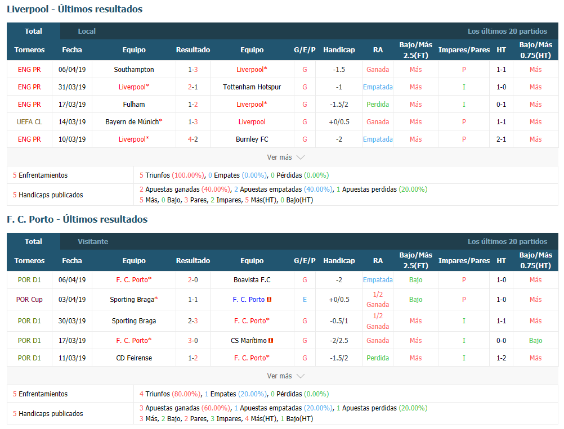The height and width of the screenshot is (429, 564).
Task: Open result 1-3 of Bayern de Múnich match
Action: pyautogui.click(x=193, y=122)
